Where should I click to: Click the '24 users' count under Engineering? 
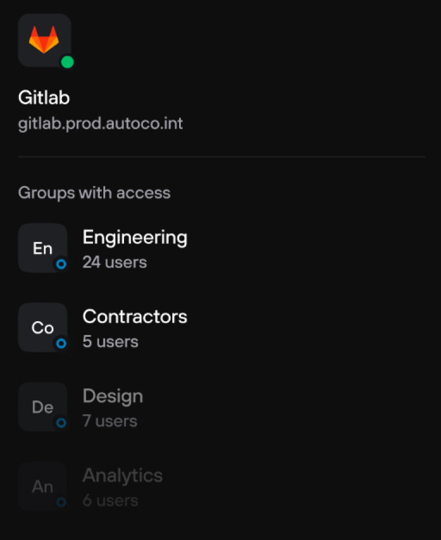pyautogui.click(x=114, y=263)
